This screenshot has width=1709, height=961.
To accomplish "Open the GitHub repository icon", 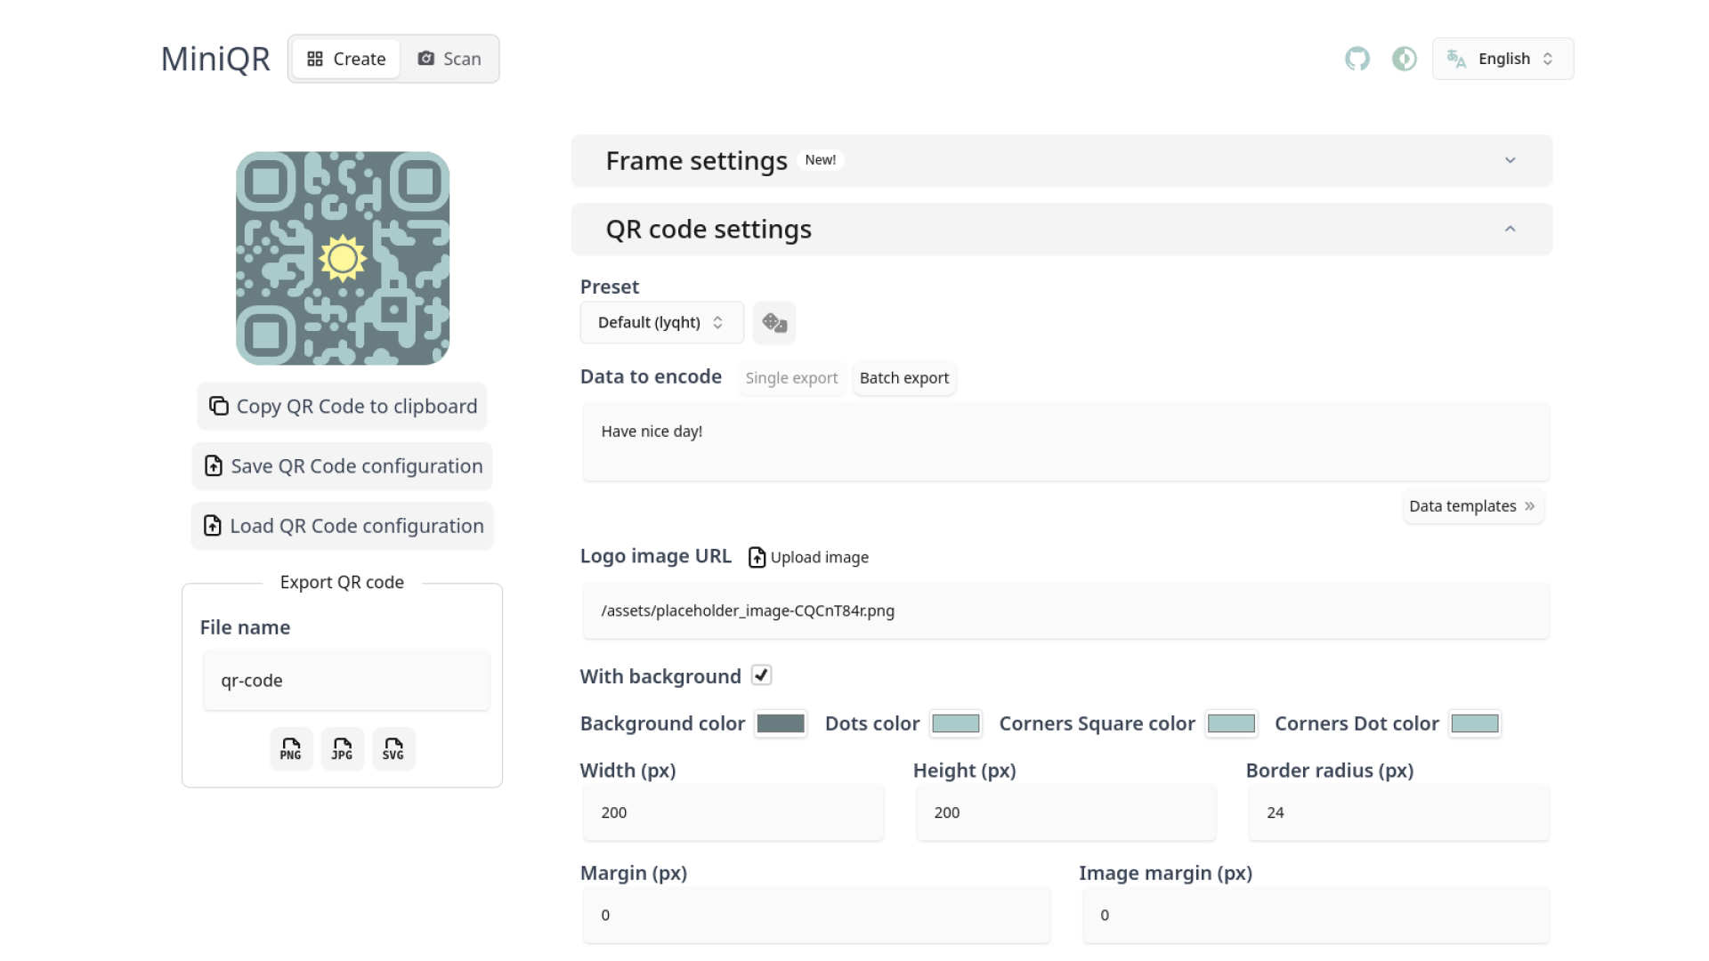I will pos(1357,59).
